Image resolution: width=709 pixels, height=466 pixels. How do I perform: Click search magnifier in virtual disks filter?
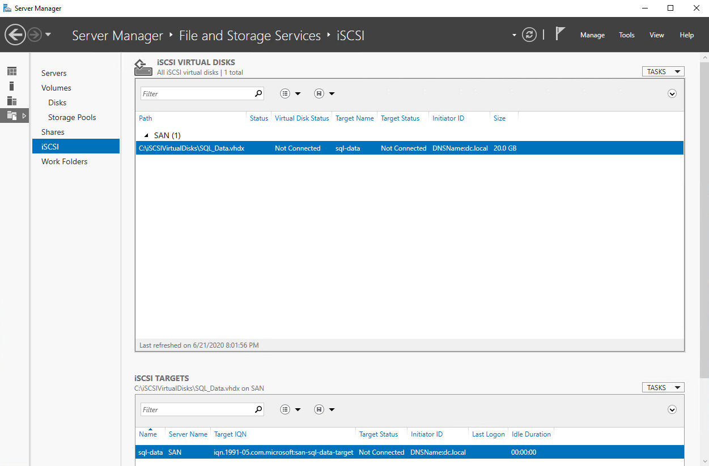[258, 93]
